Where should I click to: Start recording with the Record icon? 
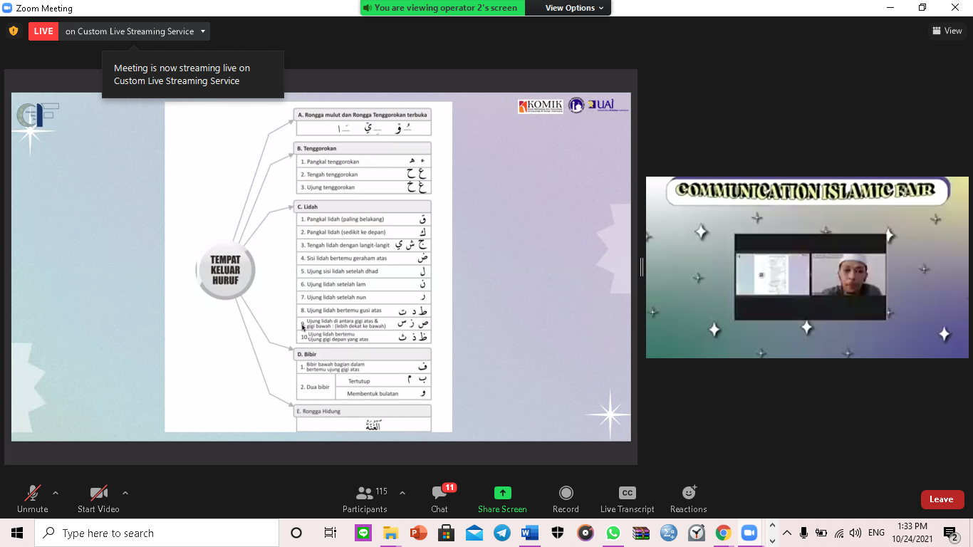coord(566,493)
